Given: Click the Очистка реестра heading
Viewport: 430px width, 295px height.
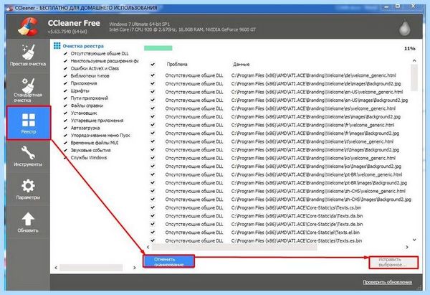Looking at the screenshot, I should [x=83, y=46].
